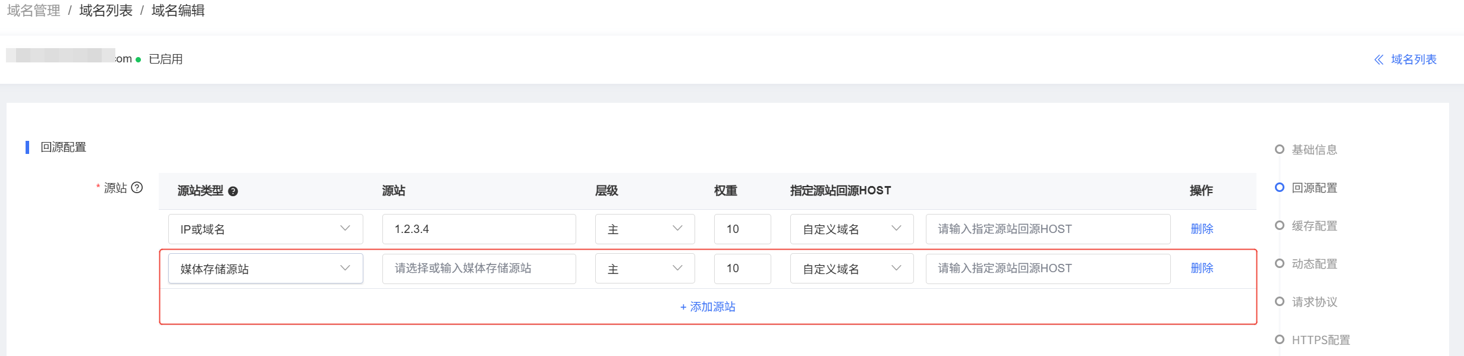Jump to 基础信息 section anchor
The image size is (1464, 356).
pyautogui.click(x=1314, y=150)
